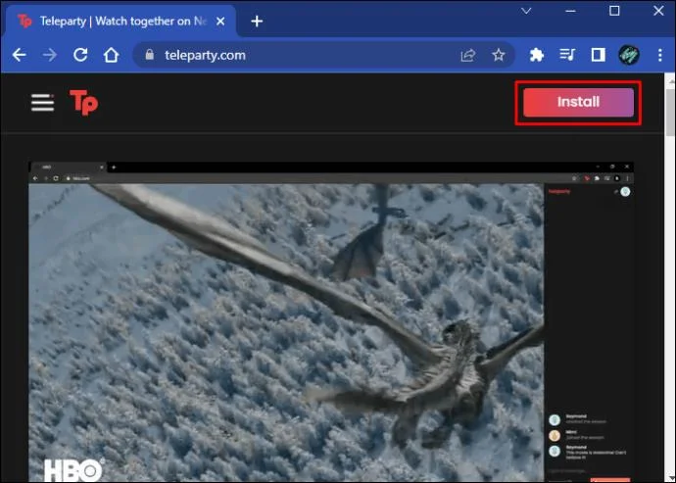Screen dimensions: 676x483
Task: Maximize the browser window
Action: click(x=614, y=11)
